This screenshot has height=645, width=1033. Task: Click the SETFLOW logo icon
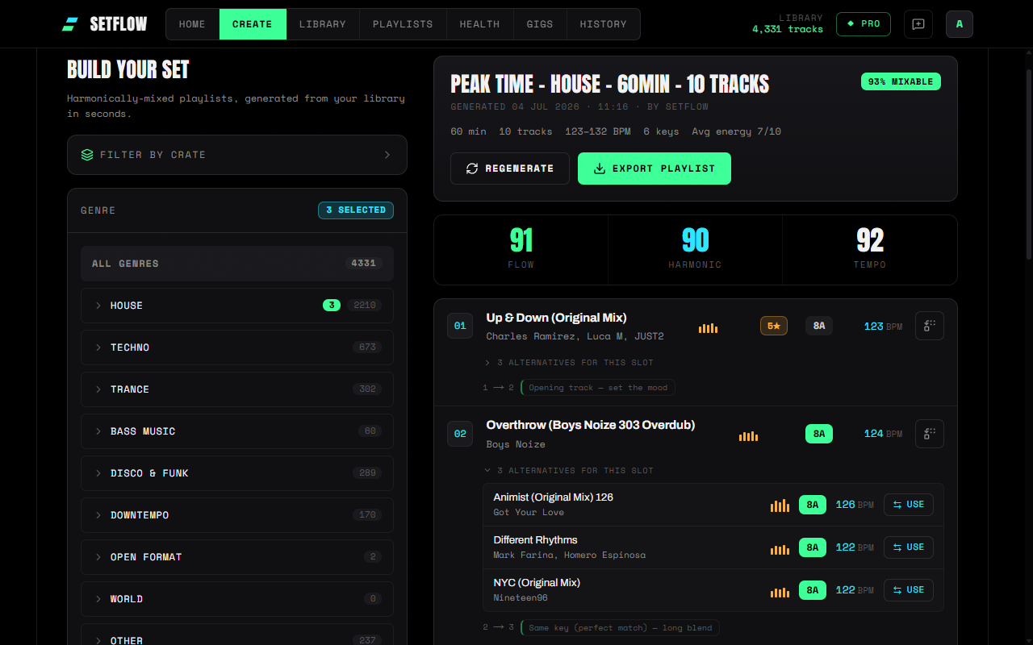click(70, 24)
